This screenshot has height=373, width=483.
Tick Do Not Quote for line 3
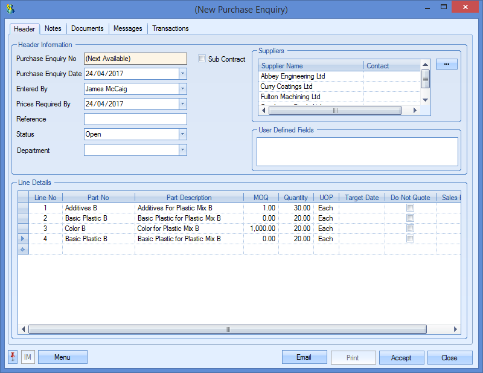click(410, 229)
